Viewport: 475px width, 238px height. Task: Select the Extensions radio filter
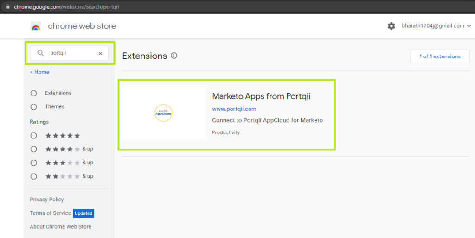coord(33,93)
